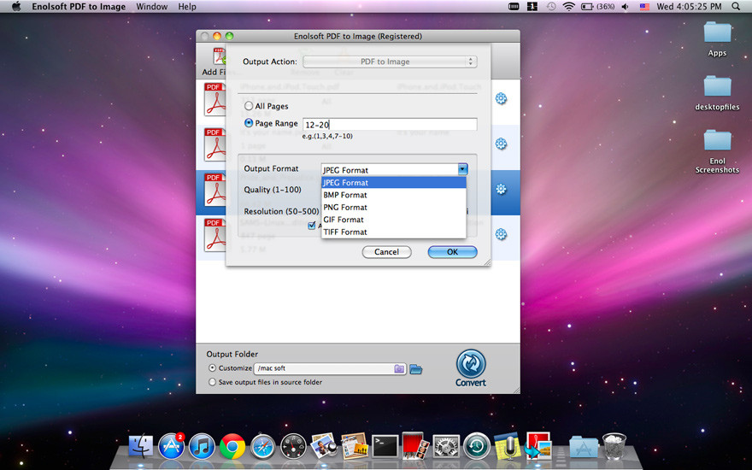Click the Enolsoft PDF to Image dock icon
Screen dimensions: 752x470
pos(538,445)
